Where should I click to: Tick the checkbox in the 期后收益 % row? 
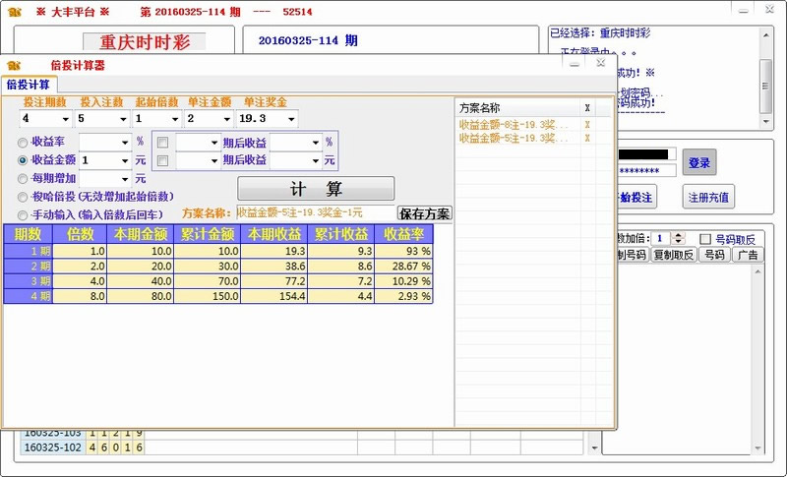pos(162,143)
